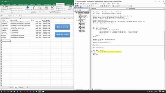Screen dimensions: 166x93
Task: Collapse the VBAProject root tree node
Action: 75,12
